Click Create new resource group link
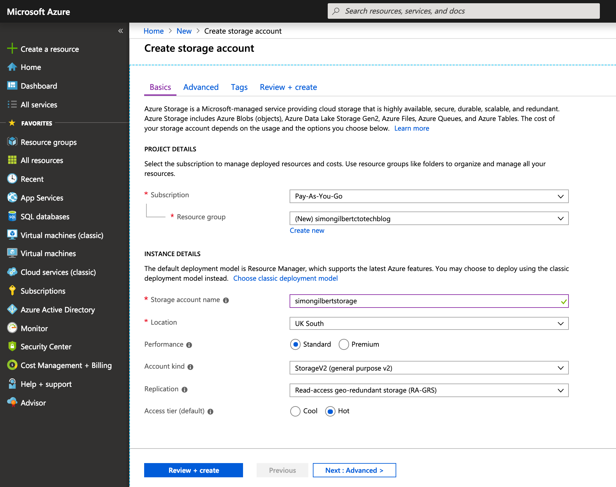The image size is (616, 487). tap(307, 230)
